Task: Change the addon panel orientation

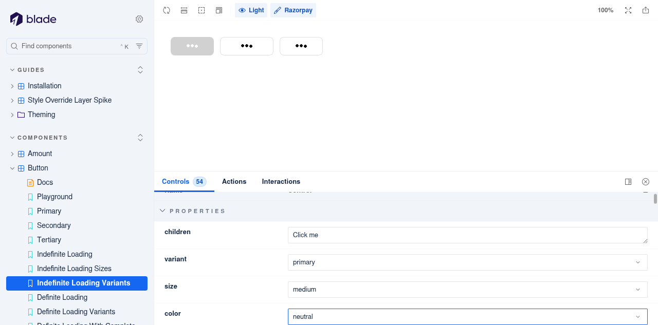Action: (628, 182)
